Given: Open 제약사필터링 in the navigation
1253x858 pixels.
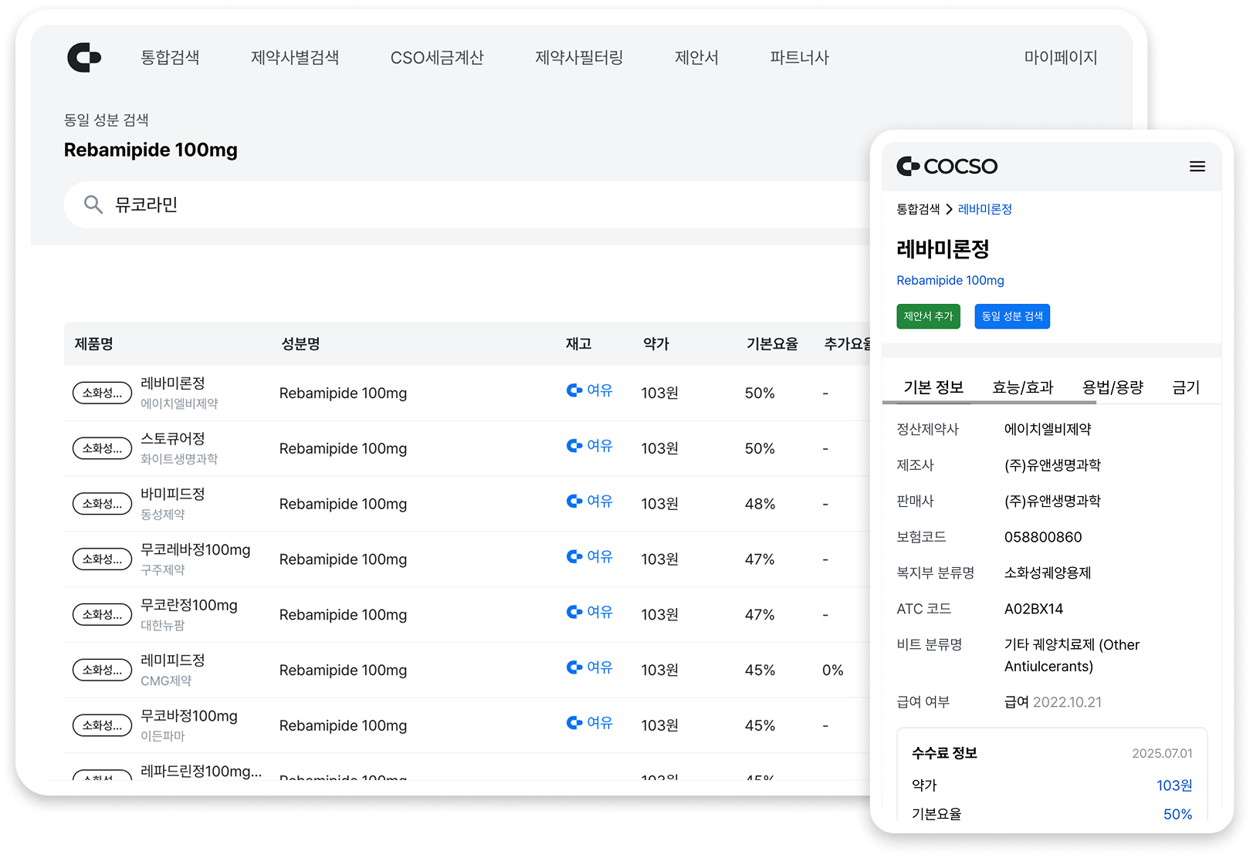Looking at the screenshot, I should click(579, 58).
